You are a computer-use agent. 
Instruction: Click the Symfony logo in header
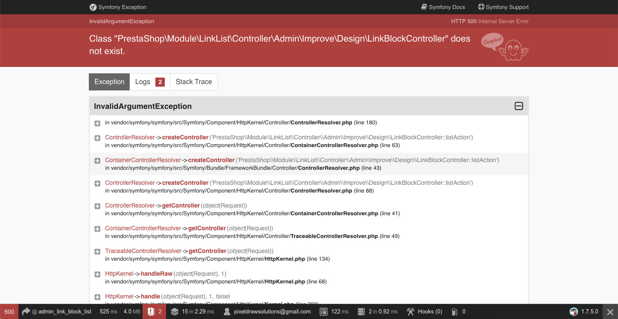click(x=93, y=7)
